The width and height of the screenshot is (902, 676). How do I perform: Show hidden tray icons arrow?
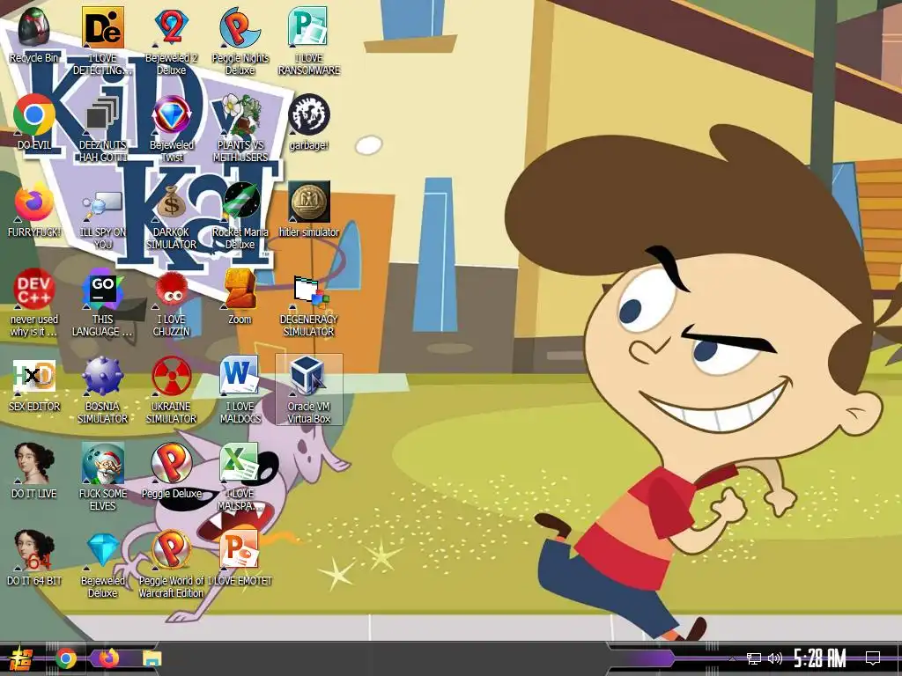[732, 658]
